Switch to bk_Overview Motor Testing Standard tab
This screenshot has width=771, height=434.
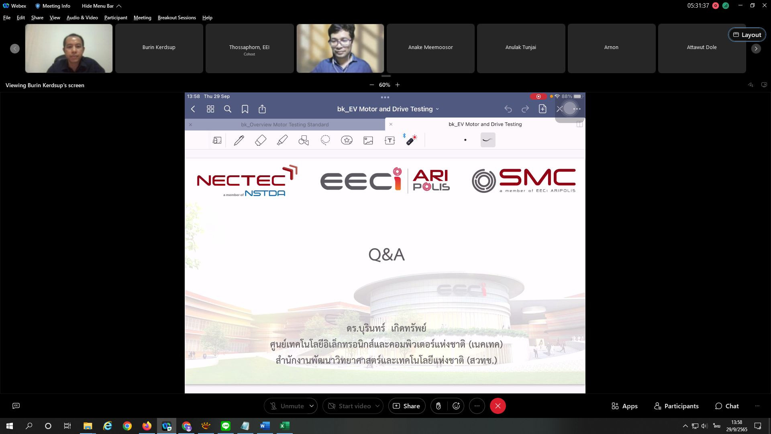[x=285, y=125]
